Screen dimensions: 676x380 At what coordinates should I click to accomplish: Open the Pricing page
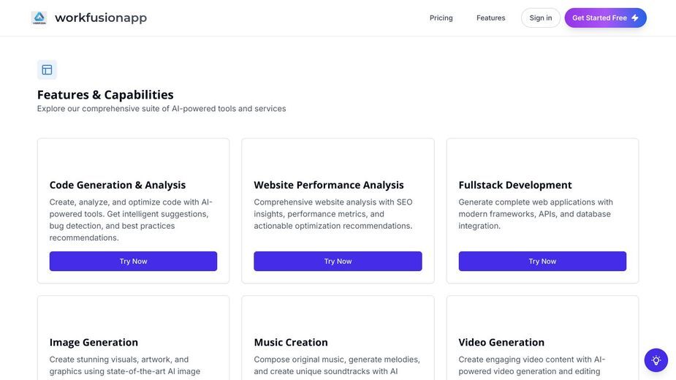(441, 18)
